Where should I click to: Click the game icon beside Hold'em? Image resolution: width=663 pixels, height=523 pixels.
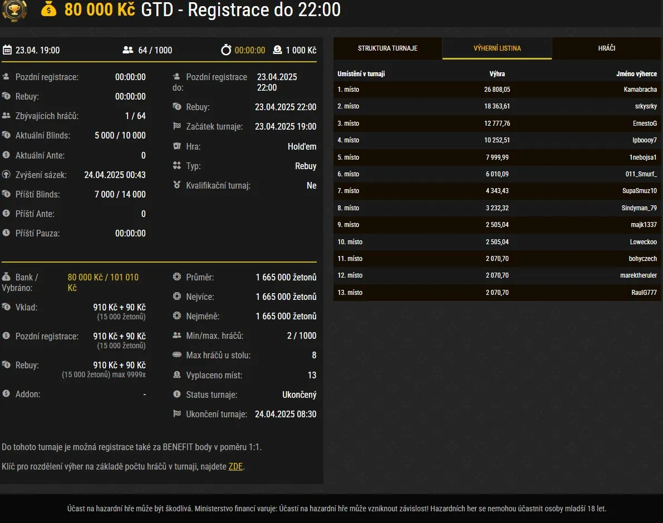point(176,146)
